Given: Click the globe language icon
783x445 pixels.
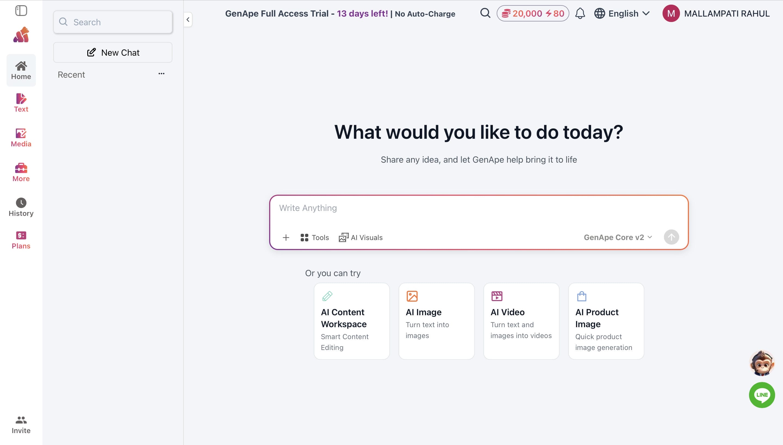Looking at the screenshot, I should (x=599, y=14).
